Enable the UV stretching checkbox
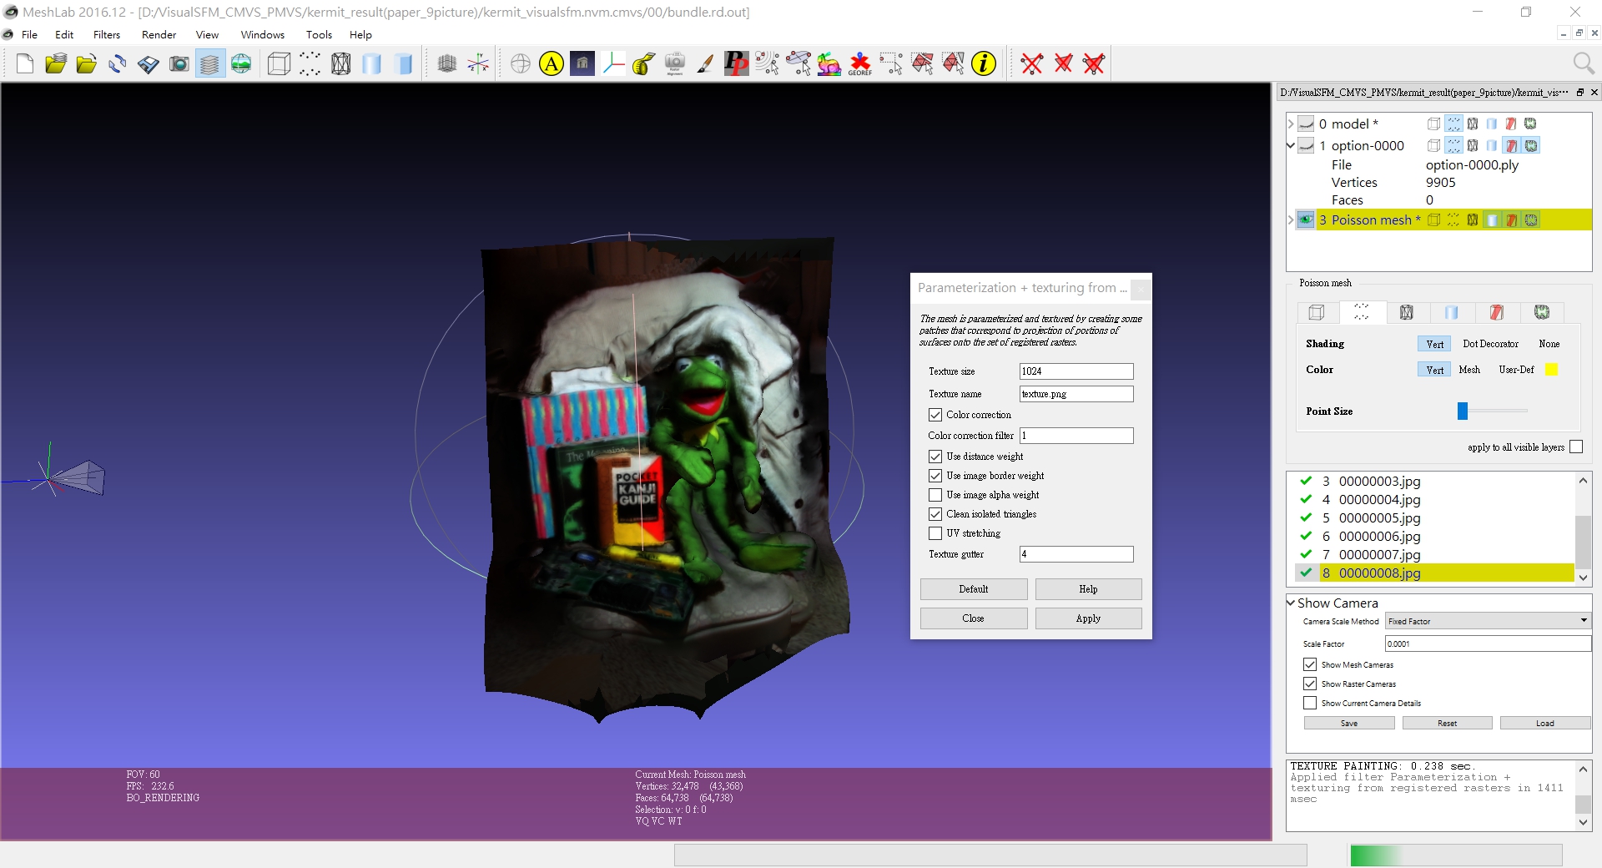Image resolution: width=1602 pixels, height=868 pixels. pos(935,533)
